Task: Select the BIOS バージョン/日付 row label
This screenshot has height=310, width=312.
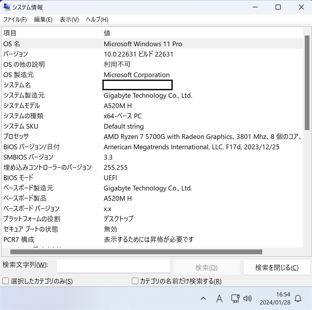Action: [x=32, y=147]
